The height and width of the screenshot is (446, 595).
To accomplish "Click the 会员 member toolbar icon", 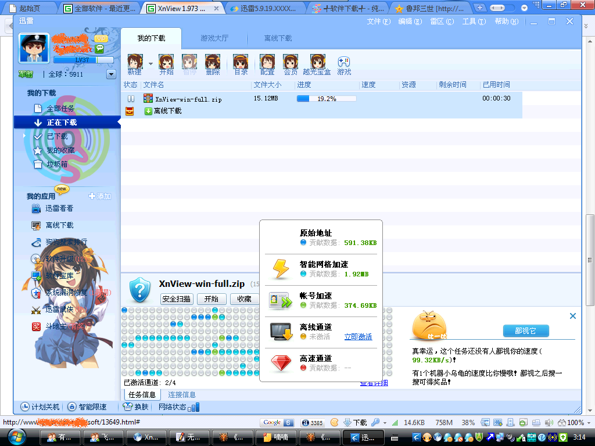I will pyautogui.click(x=291, y=64).
